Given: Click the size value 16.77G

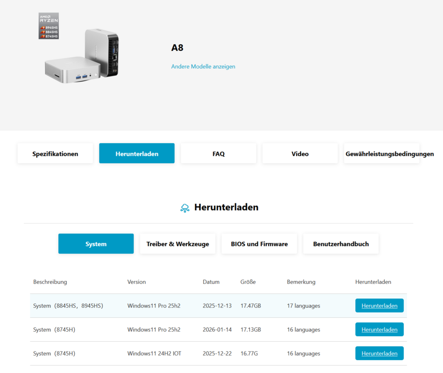Looking at the screenshot, I should click(249, 354).
